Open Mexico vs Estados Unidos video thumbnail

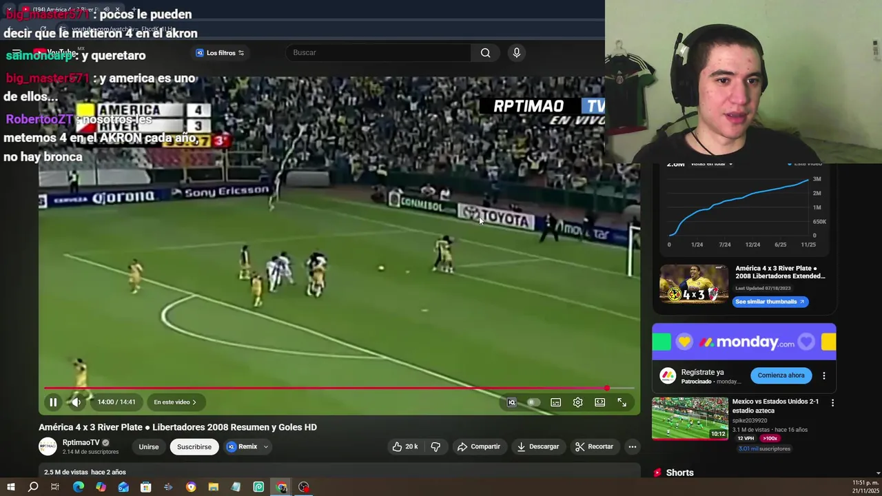[690, 418]
